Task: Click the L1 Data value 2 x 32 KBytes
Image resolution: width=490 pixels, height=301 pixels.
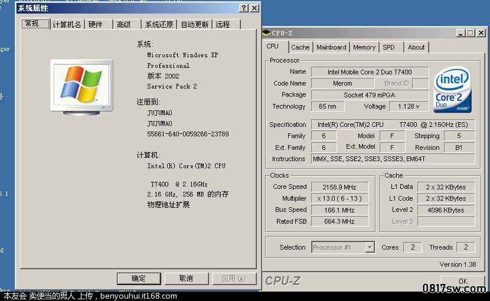Action: point(446,187)
